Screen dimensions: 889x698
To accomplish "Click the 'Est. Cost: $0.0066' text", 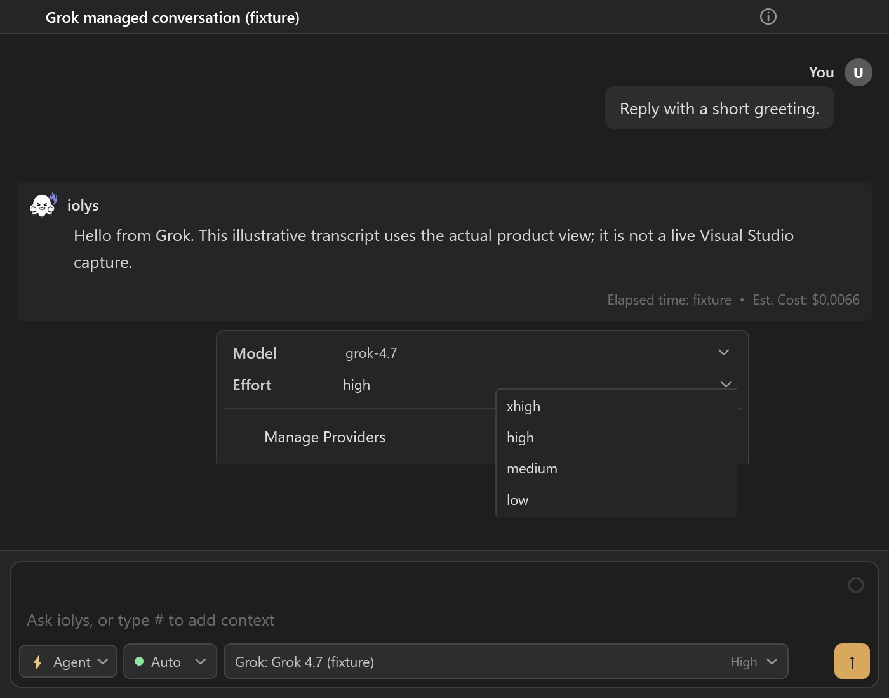I will [806, 300].
